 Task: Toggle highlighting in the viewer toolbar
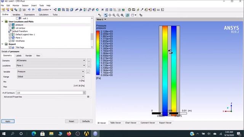point(127,15)
